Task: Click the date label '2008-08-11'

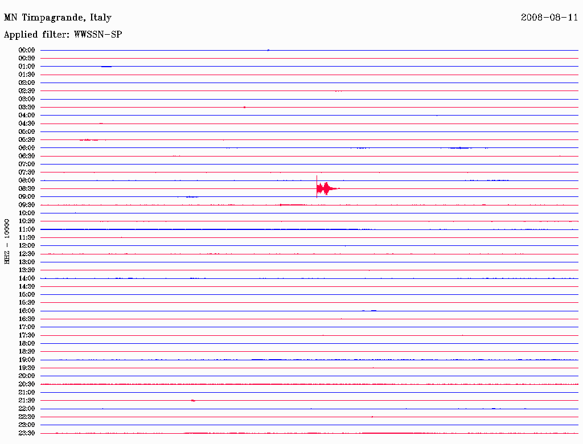Action: pos(549,18)
